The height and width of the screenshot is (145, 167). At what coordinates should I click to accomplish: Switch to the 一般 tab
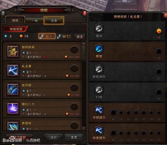[x=35, y=21]
